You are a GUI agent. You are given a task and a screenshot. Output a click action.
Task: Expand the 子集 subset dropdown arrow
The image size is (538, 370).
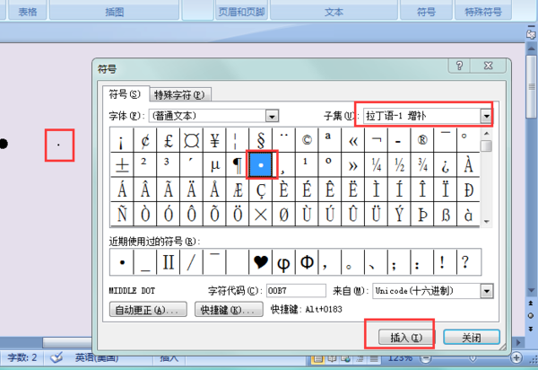(x=485, y=116)
